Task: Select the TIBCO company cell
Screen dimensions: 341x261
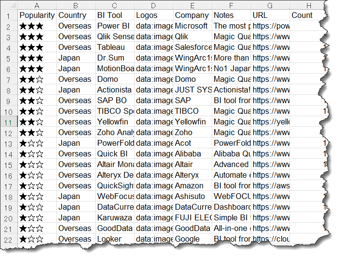Action: (x=193, y=111)
